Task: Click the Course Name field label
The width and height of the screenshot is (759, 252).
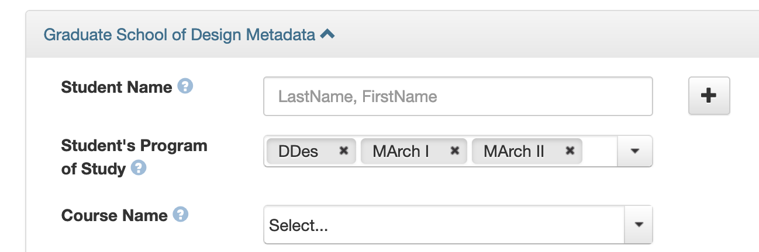Action: tap(114, 215)
